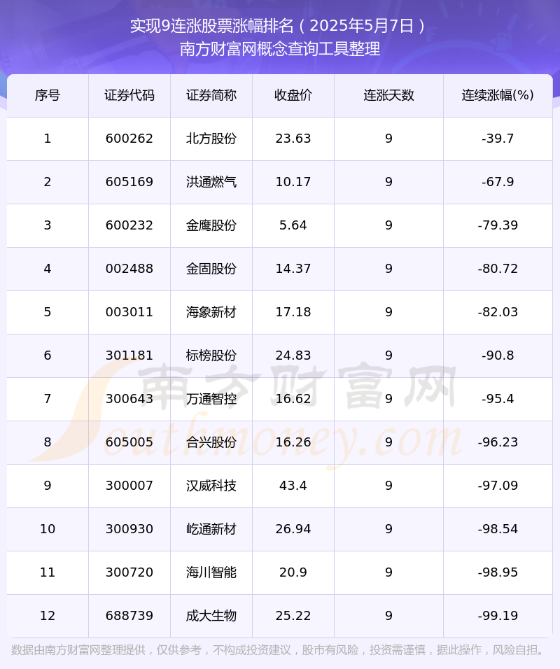Click the -99.19 percentage cell
This screenshot has height=669, width=560.
click(x=498, y=616)
